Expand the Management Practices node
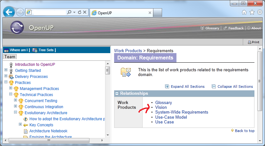This screenshot has height=146, width=265. [11, 88]
